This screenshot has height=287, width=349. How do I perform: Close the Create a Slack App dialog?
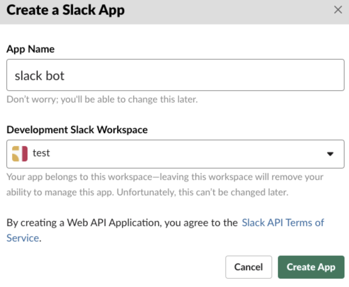click(338, 10)
